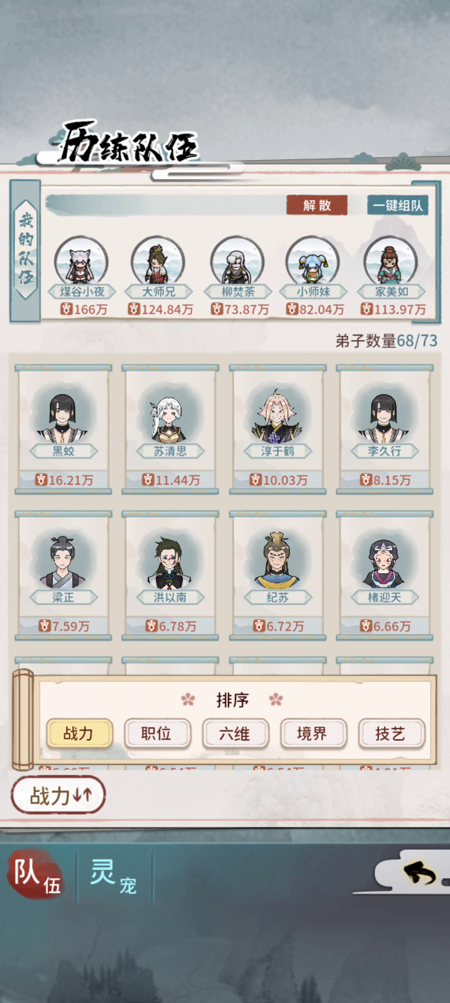Select disciple 淳于鹤 portrait card
The image size is (450, 1003).
pyautogui.click(x=277, y=429)
